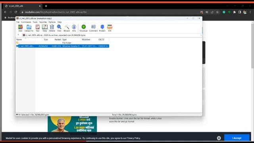The height and width of the screenshot is (143, 254).
Task: Click the Delete trash can icon
Action: 52,28
